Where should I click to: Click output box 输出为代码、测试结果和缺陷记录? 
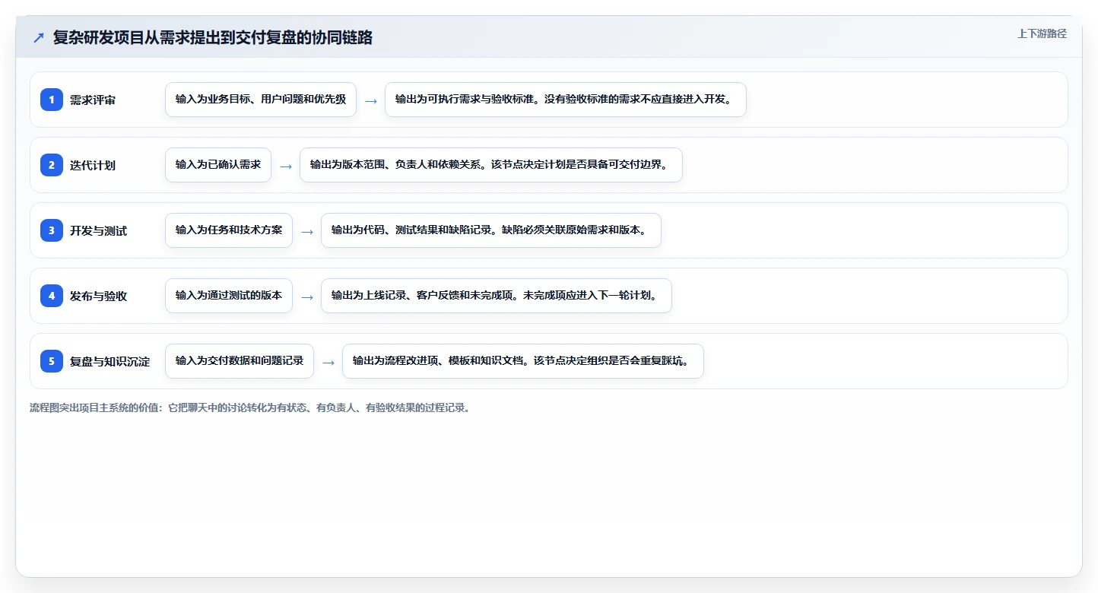pyautogui.click(x=491, y=230)
